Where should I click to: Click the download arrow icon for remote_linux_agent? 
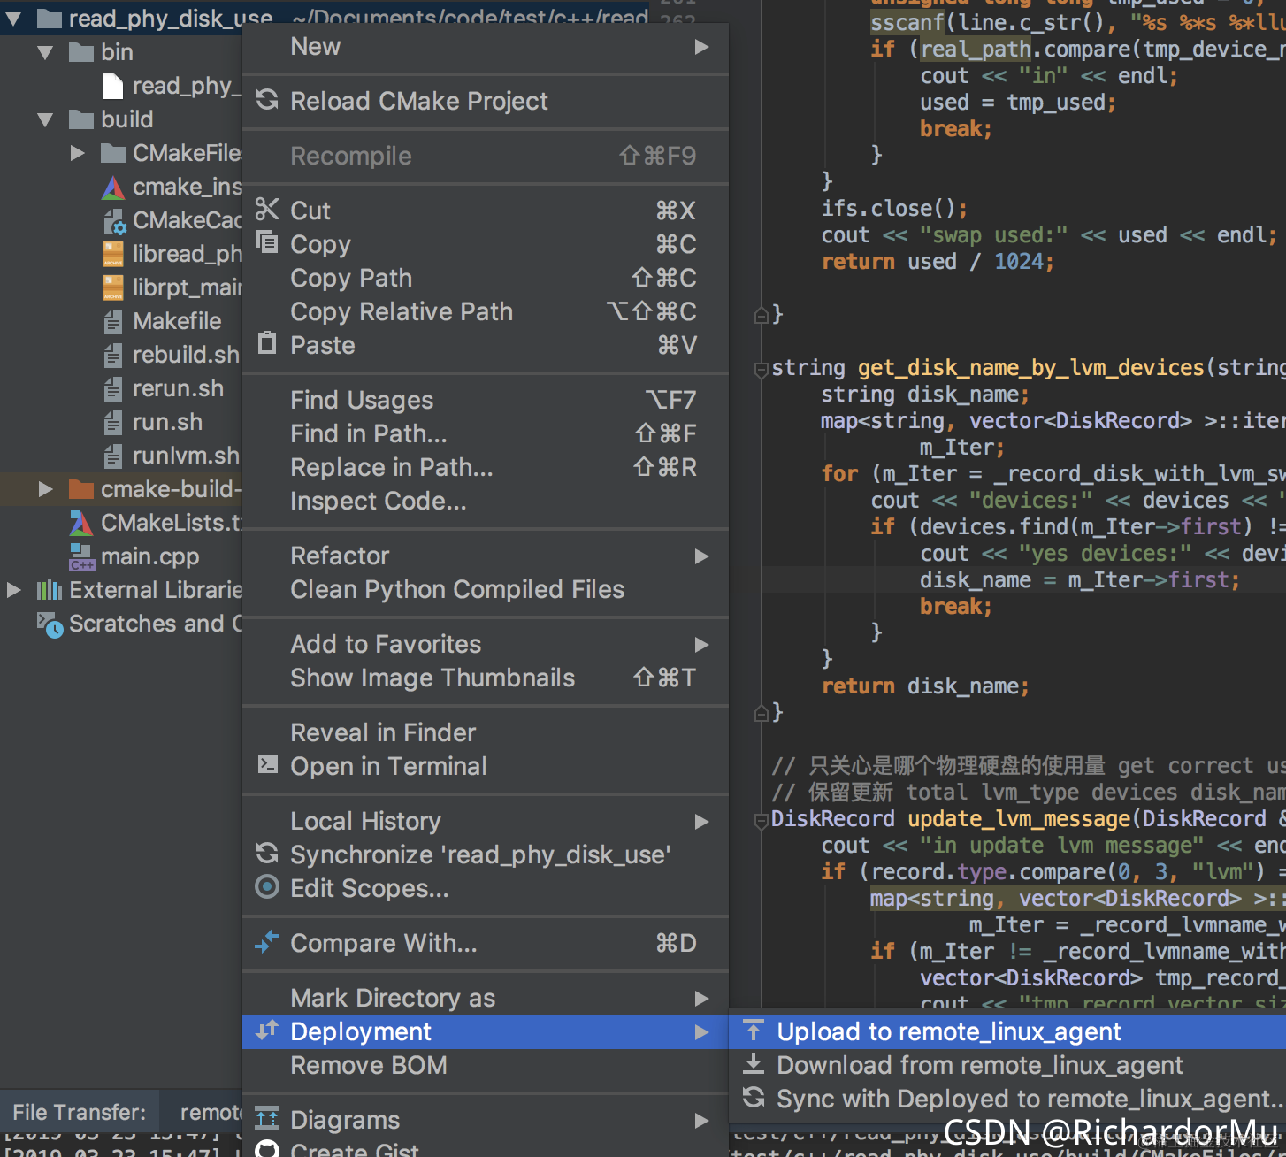pos(754,1063)
